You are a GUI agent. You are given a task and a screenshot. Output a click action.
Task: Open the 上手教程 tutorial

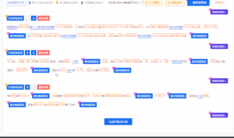153,3
